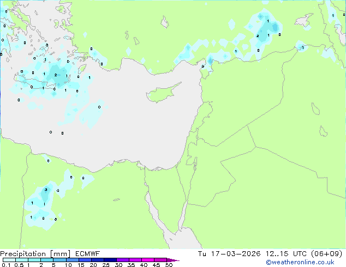Click the legend label '0.5'
This screenshot has width=346, height=267.
point(19,265)
